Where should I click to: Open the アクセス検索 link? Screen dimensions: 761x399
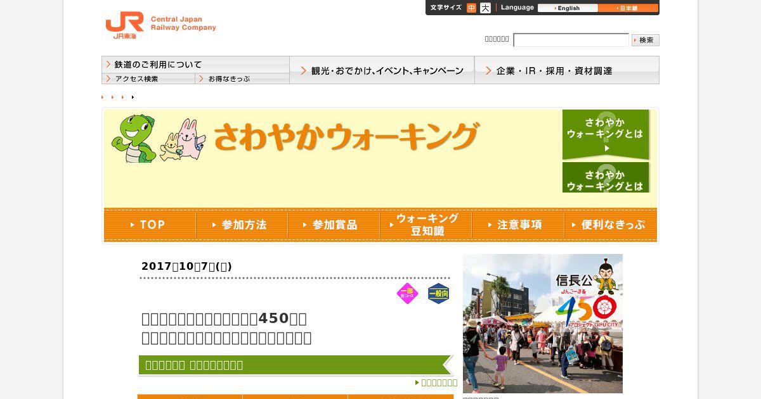pos(148,79)
